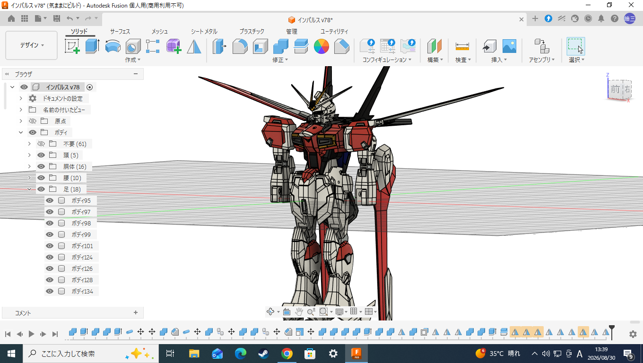Click the timeline play button
This screenshot has width=643, height=363.
[x=32, y=334]
